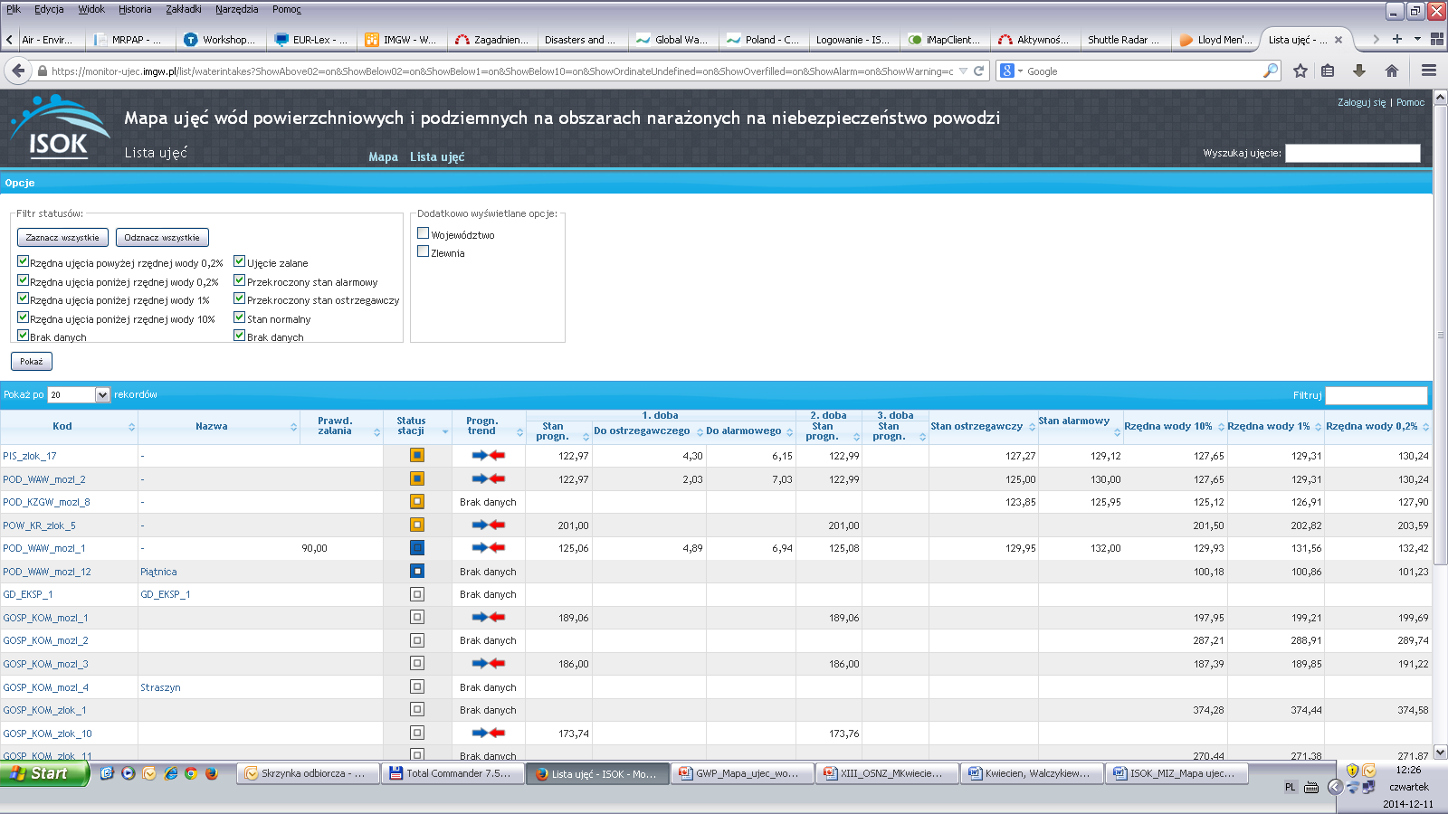The width and height of the screenshot is (1448, 814).
Task: Toggle Przekroczony stan ostrzegawczy checkbox
Action: coord(240,298)
